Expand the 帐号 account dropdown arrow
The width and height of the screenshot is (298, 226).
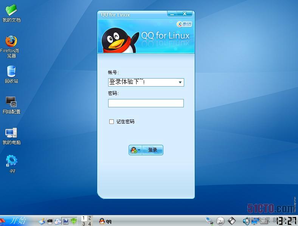coord(180,82)
